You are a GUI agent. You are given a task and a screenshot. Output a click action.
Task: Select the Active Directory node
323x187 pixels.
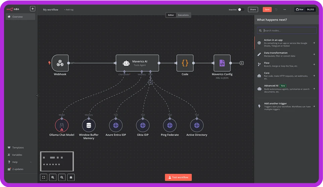point(197,125)
